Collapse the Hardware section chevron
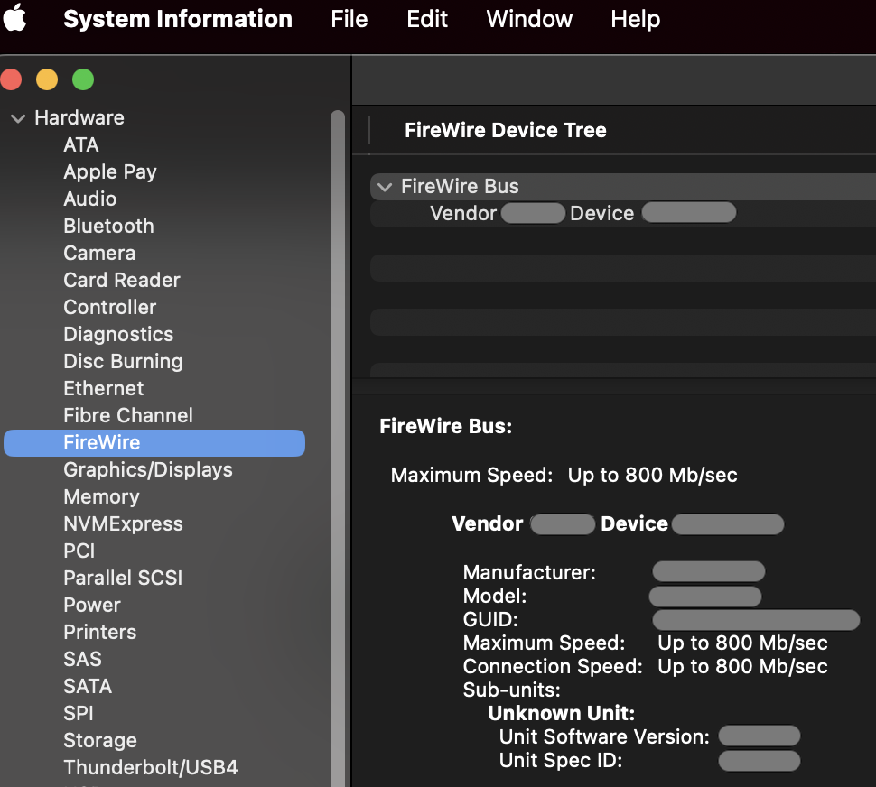The image size is (876, 787). (x=18, y=118)
